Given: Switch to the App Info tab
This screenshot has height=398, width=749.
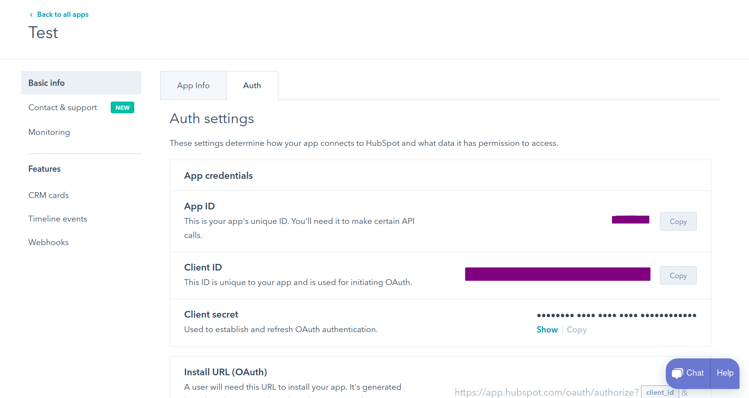Looking at the screenshot, I should (x=193, y=85).
